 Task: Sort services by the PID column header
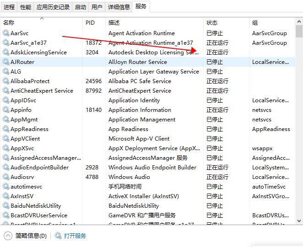tap(90, 22)
